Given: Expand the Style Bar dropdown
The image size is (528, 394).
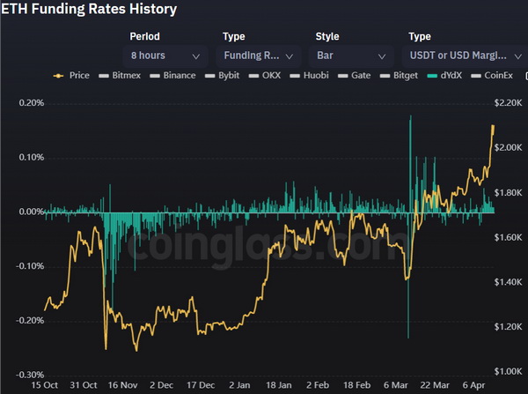Looking at the screenshot, I should pos(352,56).
